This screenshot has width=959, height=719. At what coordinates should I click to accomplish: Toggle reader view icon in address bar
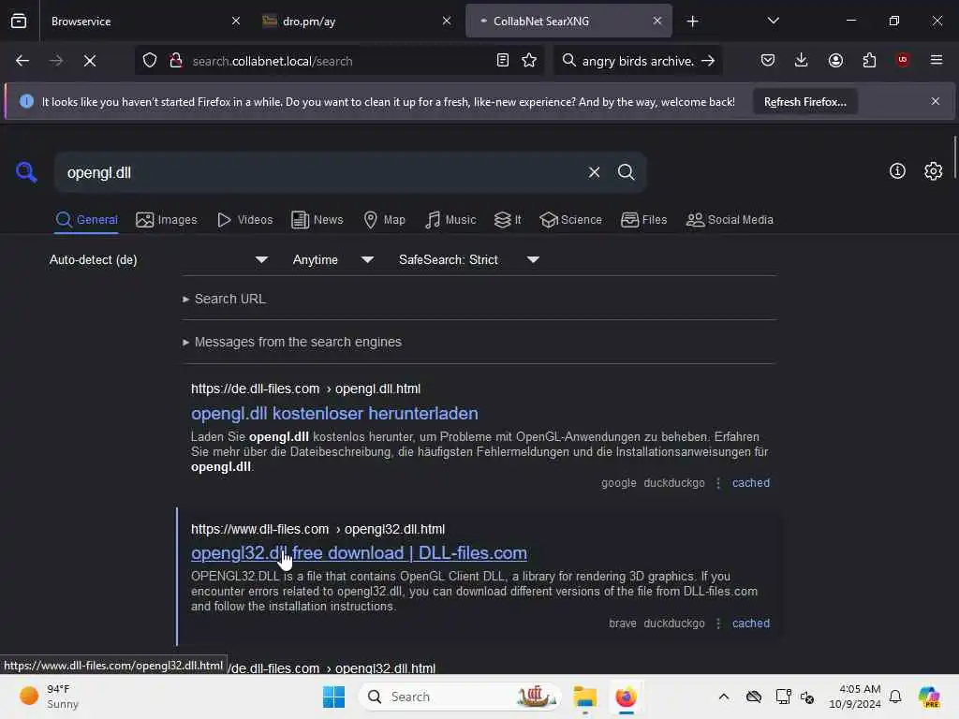pyautogui.click(x=503, y=61)
